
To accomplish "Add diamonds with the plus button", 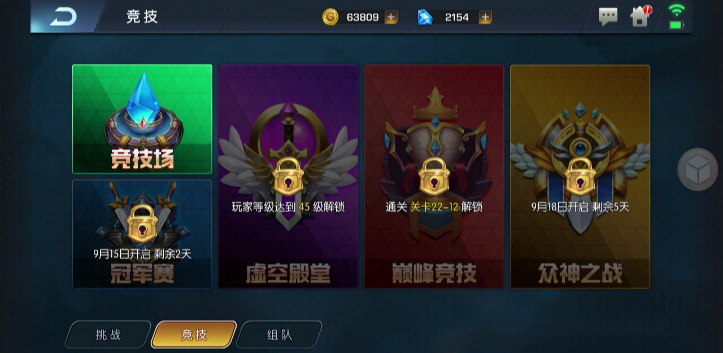I will pos(485,17).
